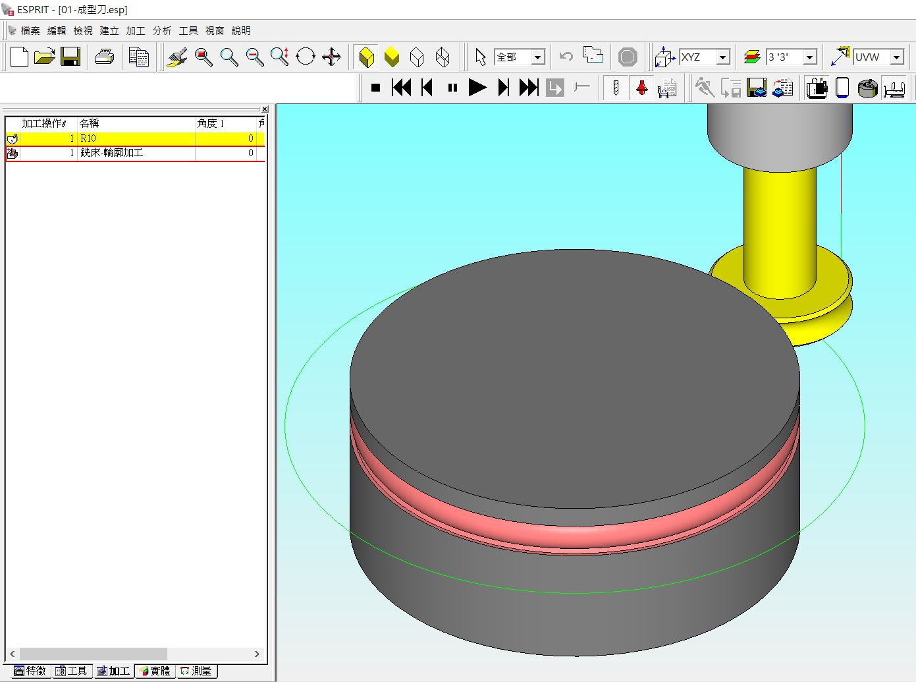Switch to the 特徵 tab
916x682 pixels.
(x=30, y=671)
